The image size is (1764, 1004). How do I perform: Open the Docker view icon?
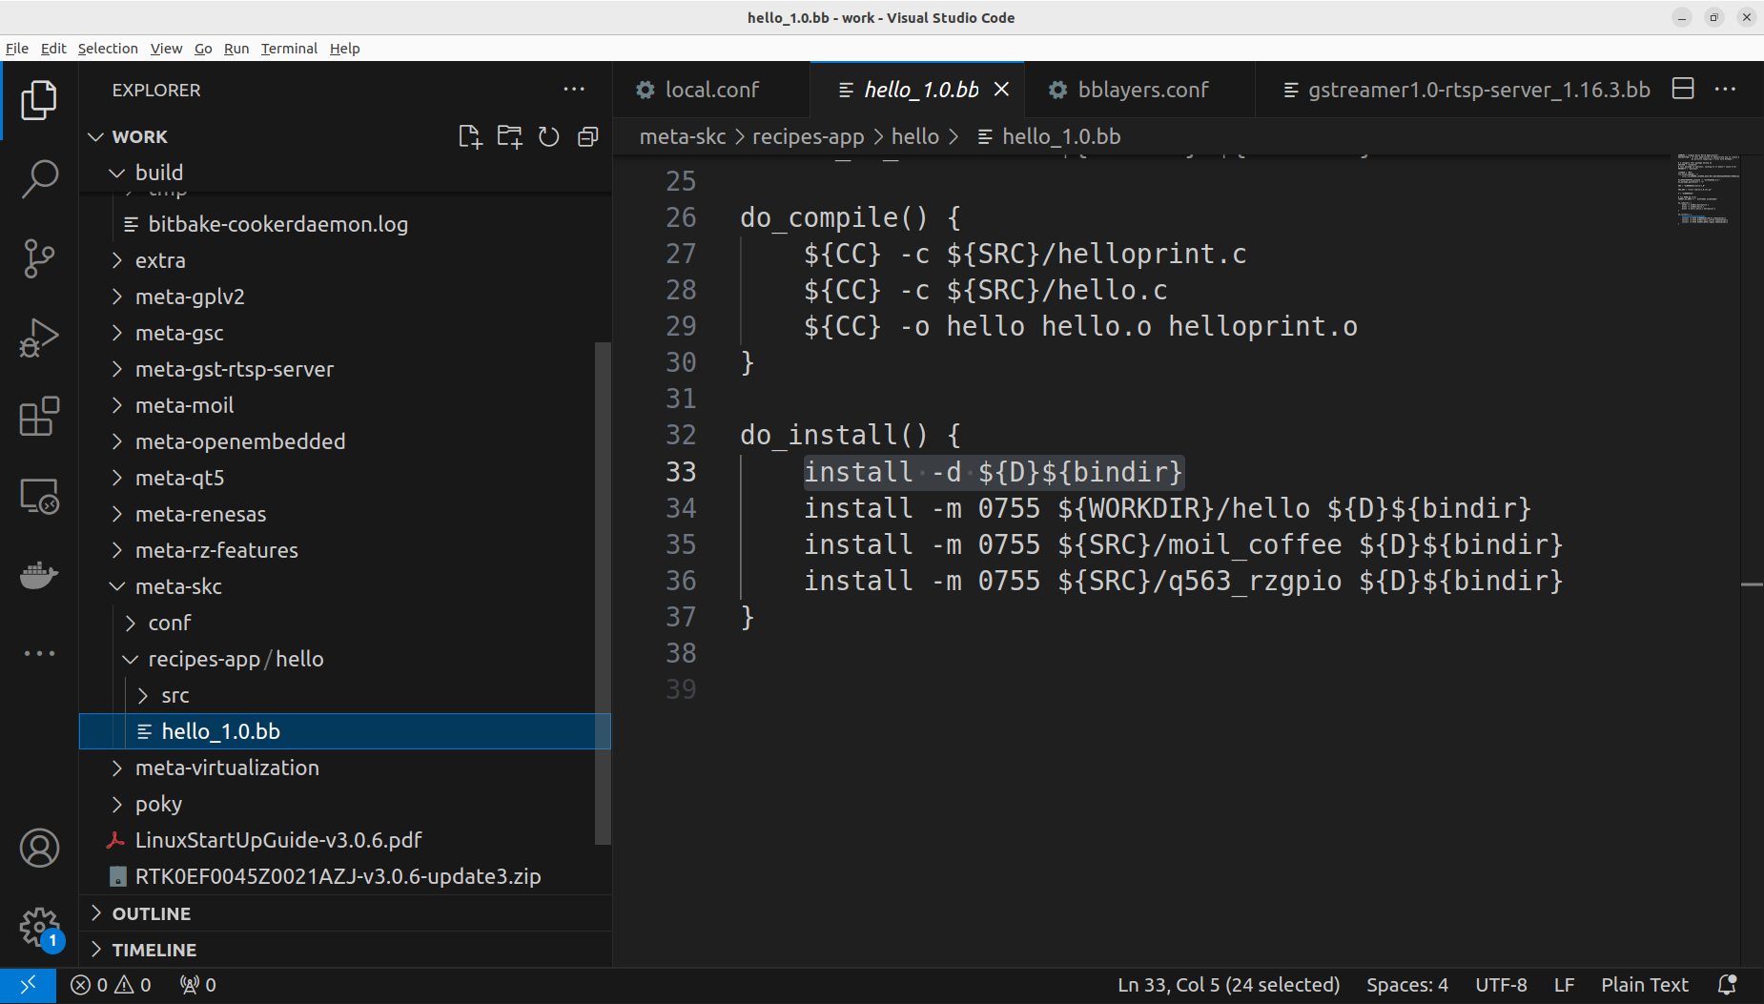pos(39,575)
